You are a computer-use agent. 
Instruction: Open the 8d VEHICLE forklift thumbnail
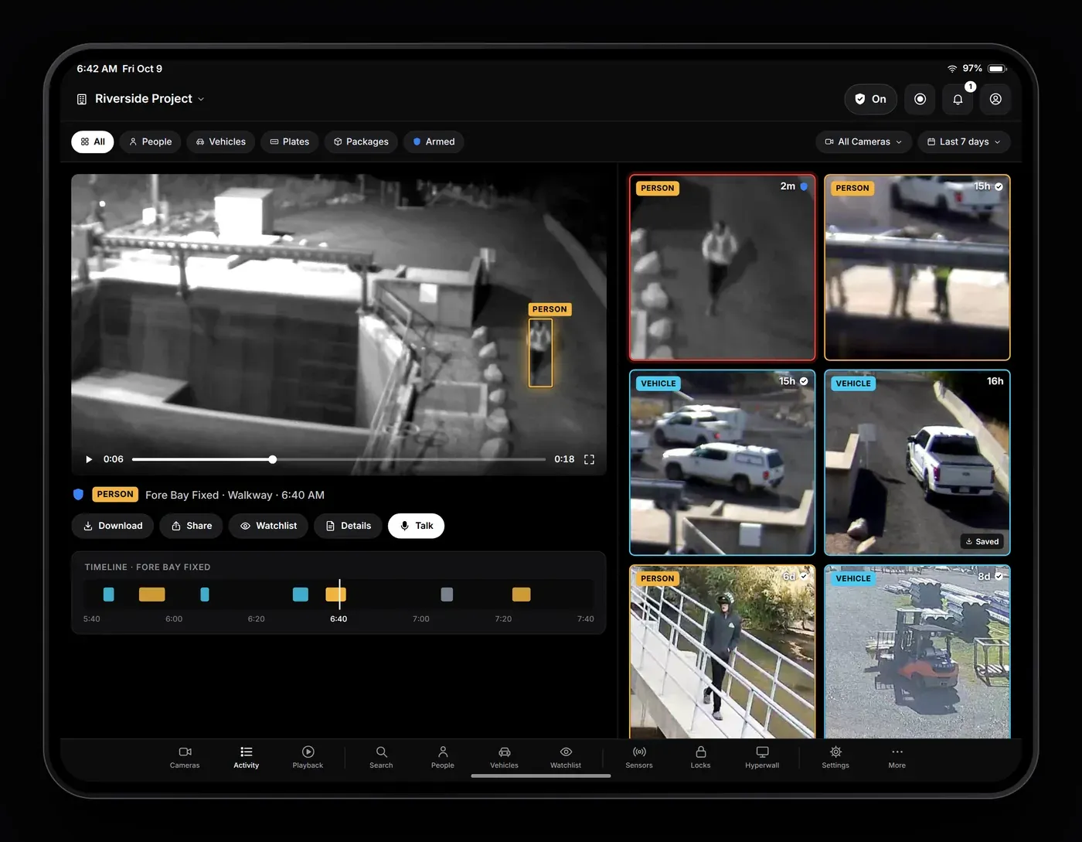click(x=917, y=651)
